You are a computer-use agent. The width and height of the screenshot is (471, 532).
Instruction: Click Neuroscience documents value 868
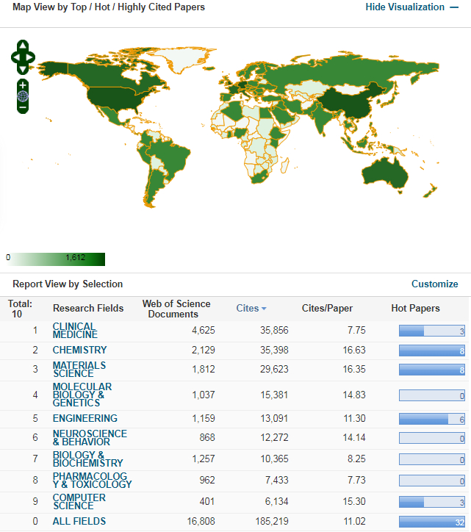207,437
